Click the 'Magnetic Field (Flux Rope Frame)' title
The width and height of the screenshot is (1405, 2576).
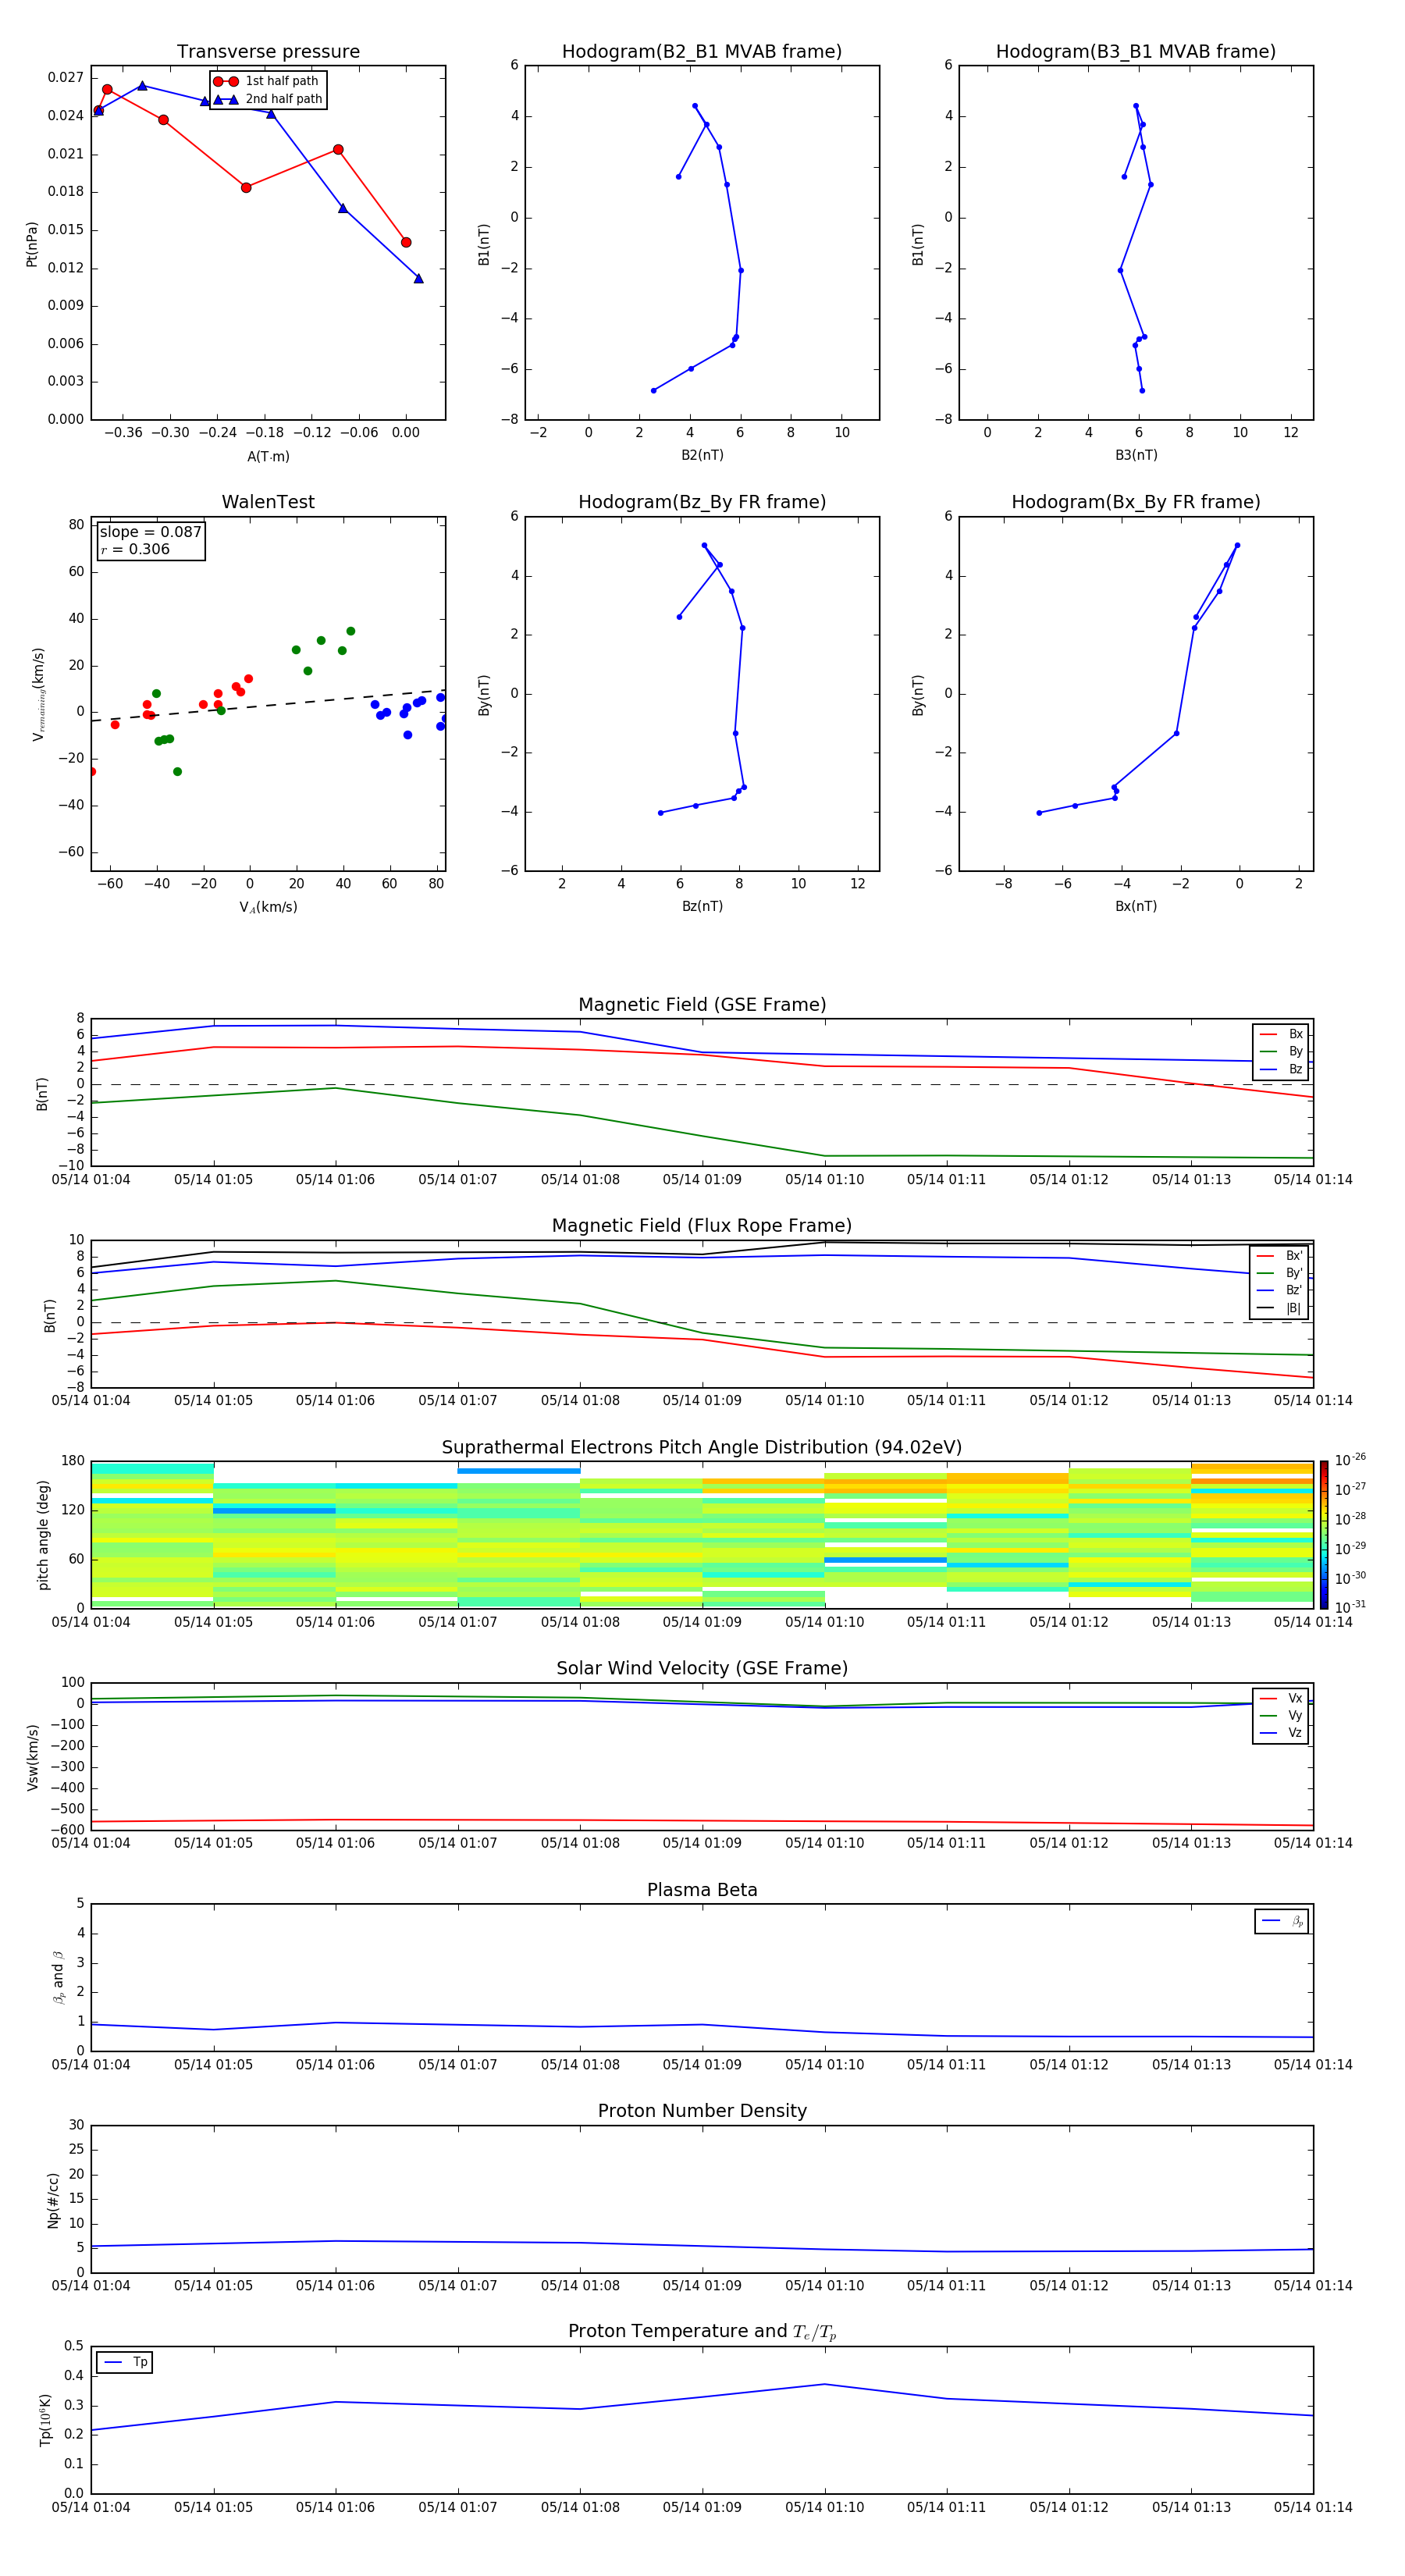(x=702, y=1226)
